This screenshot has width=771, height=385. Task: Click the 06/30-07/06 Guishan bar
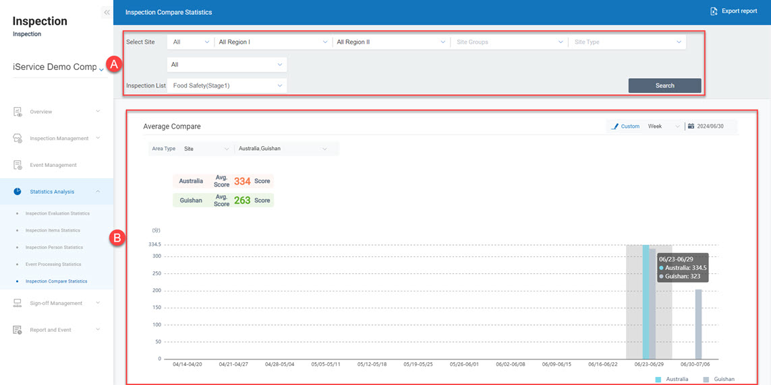point(698,324)
